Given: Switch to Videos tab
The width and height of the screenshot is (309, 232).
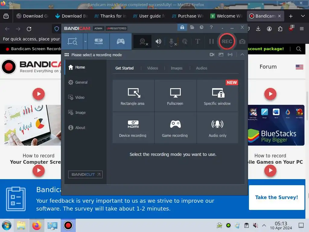Looking at the screenshot, I should [152, 68].
